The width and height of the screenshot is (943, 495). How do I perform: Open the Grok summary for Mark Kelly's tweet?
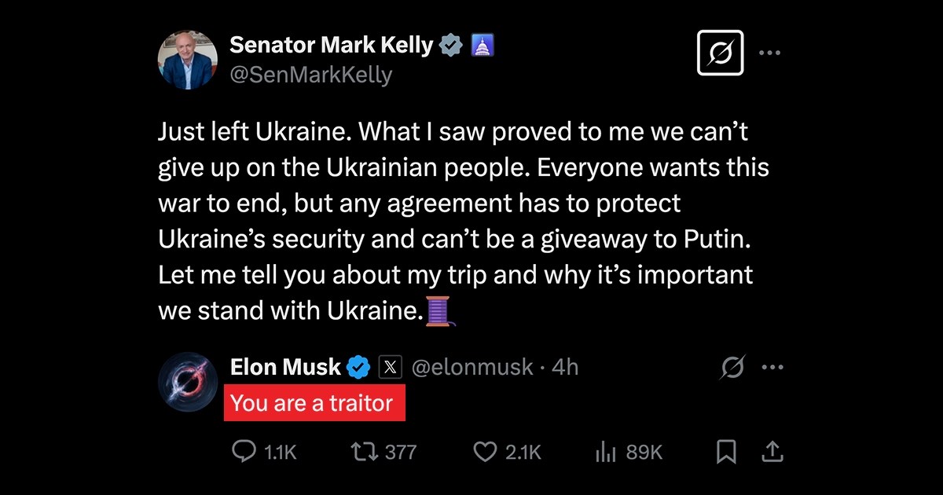[720, 52]
